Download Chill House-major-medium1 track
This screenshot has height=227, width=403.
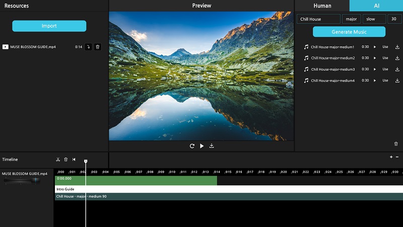point(397,47)
